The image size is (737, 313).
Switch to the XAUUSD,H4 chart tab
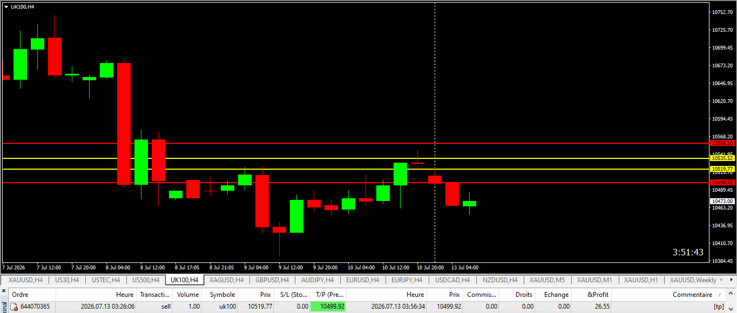(25, 280)
